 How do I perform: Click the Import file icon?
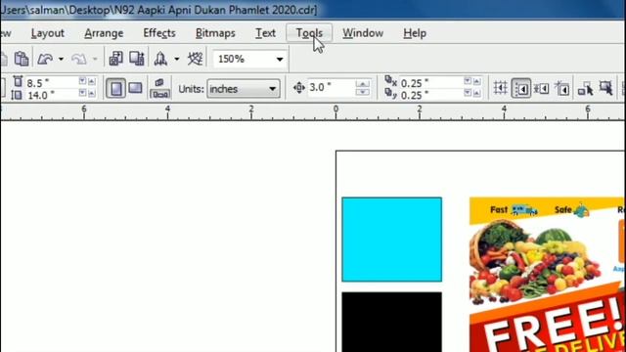tap(115, 59)
